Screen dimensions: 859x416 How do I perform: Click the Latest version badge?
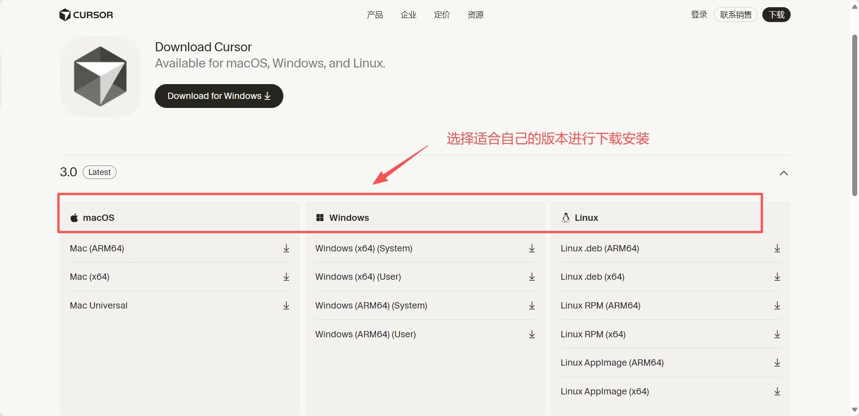point(99,172)
